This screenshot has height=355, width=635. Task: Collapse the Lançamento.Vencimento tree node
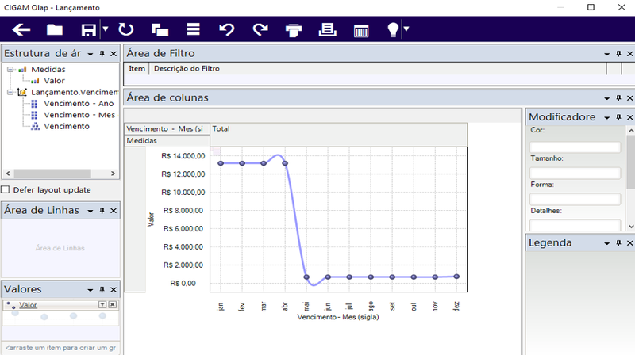10,92
